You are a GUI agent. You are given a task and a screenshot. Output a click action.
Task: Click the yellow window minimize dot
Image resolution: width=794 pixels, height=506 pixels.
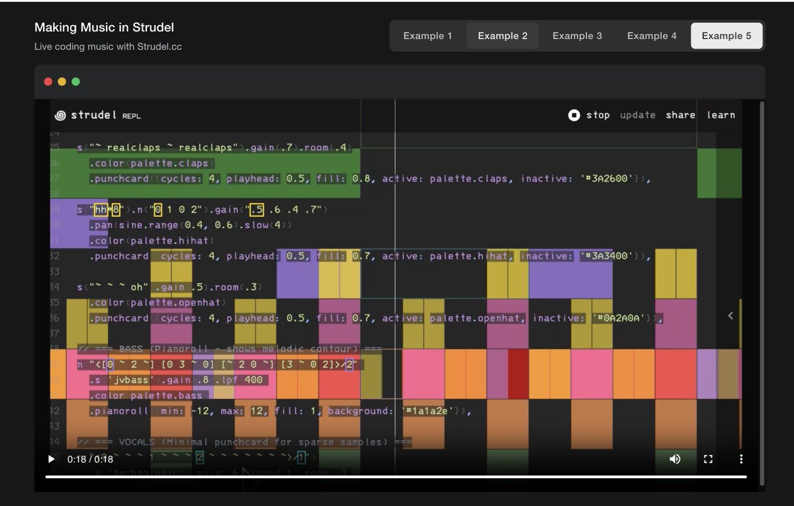point(62,81)
